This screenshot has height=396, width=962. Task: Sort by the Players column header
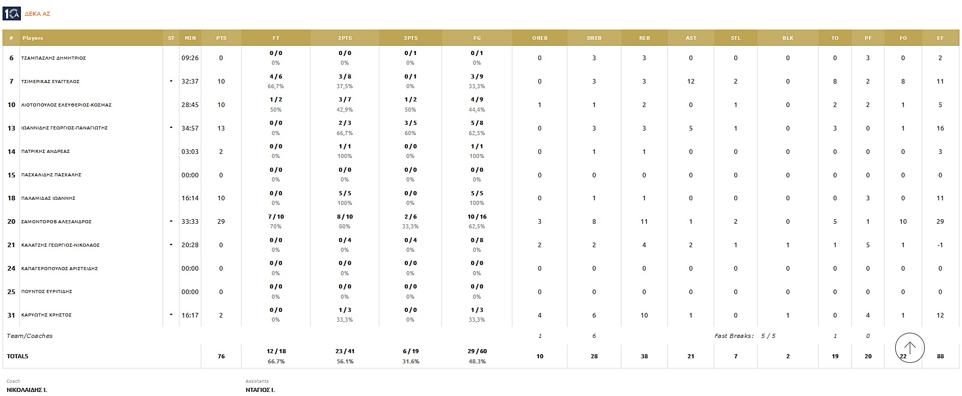pos(33,38)
